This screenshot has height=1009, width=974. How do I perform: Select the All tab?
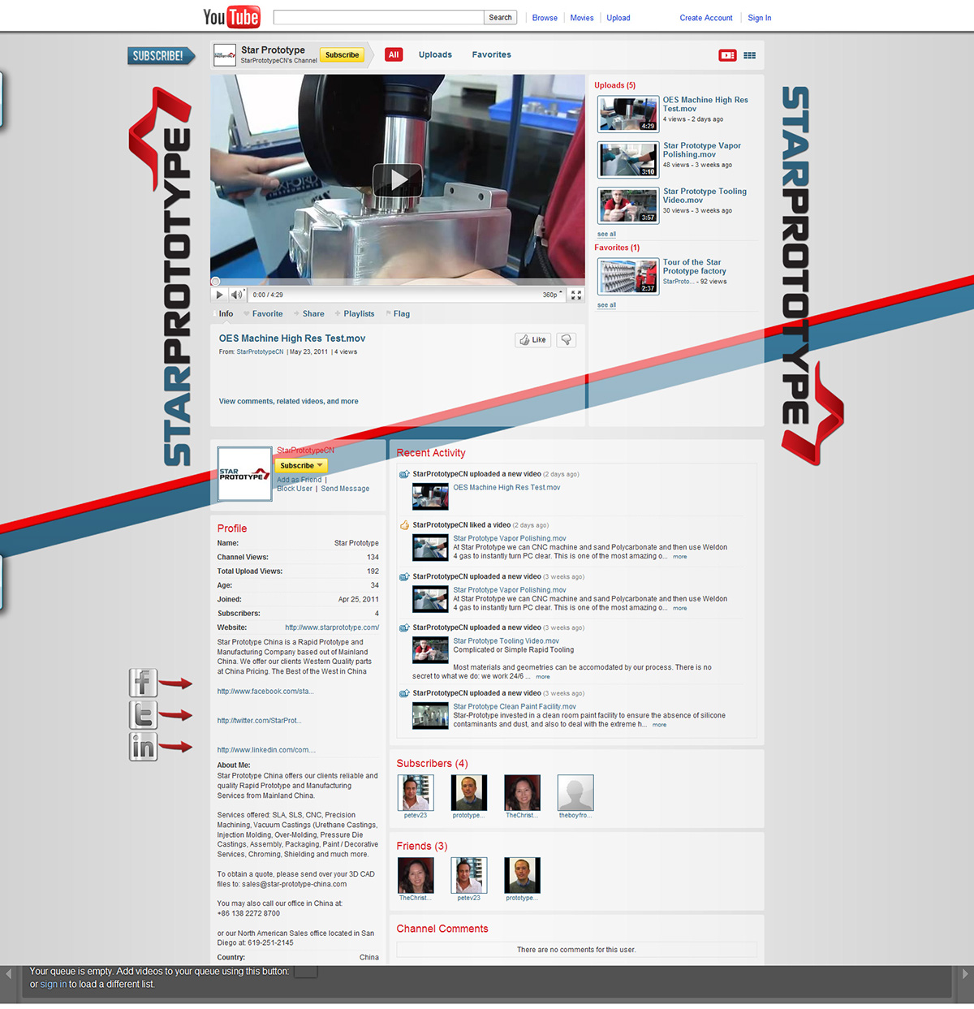(394, 55)
